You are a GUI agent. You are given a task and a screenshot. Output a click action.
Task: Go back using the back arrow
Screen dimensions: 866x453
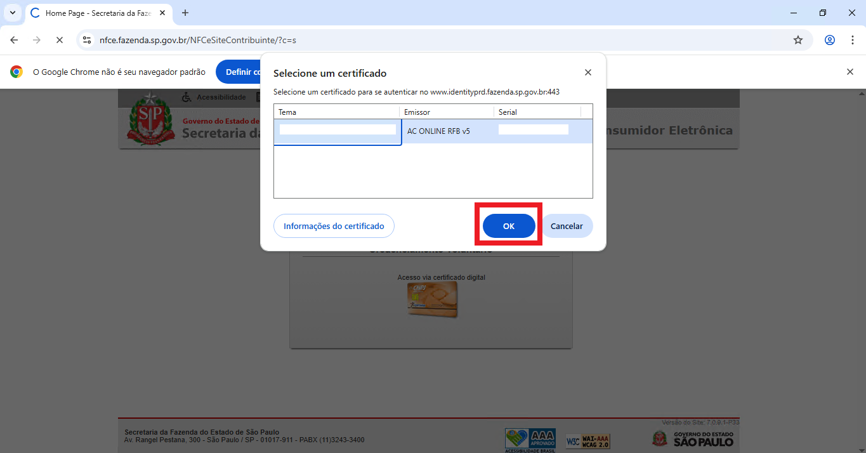(x=14, y=40)
